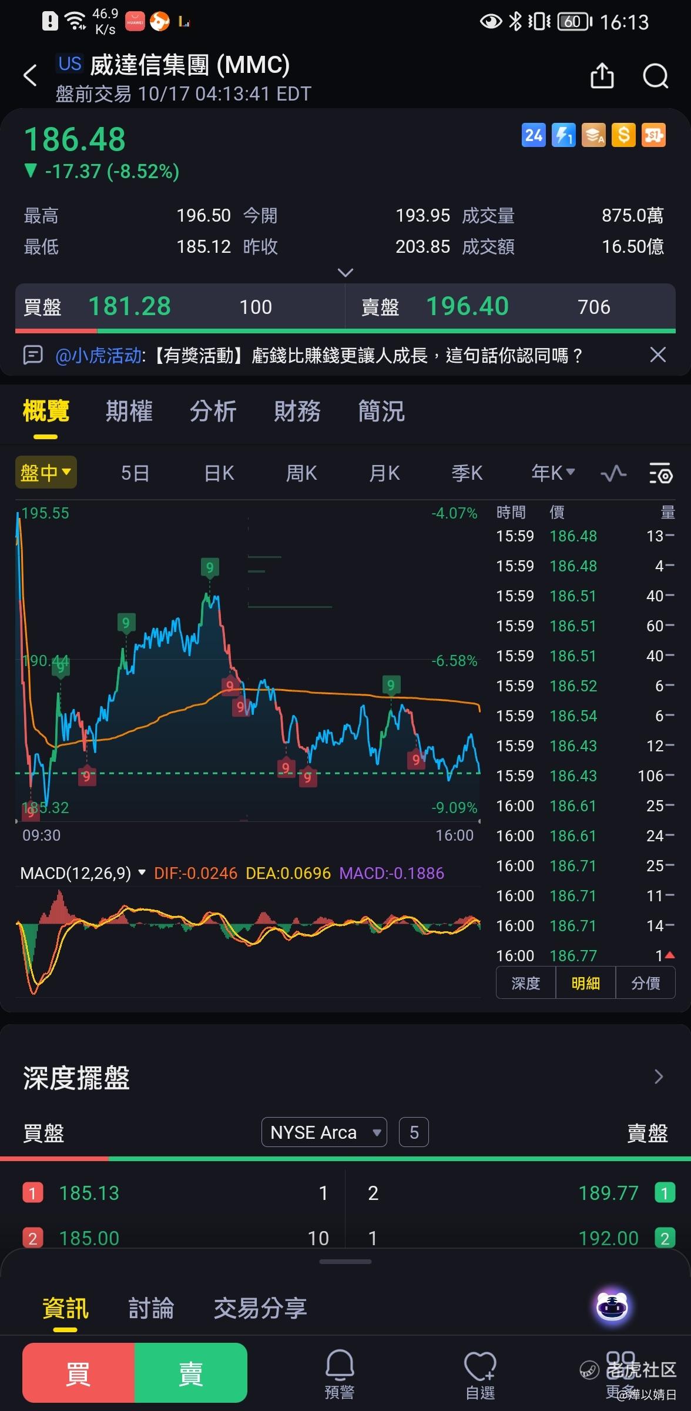Screen dimensions: 691x1411
Task: Open the search magnifier icon
Action: (656, 76)
